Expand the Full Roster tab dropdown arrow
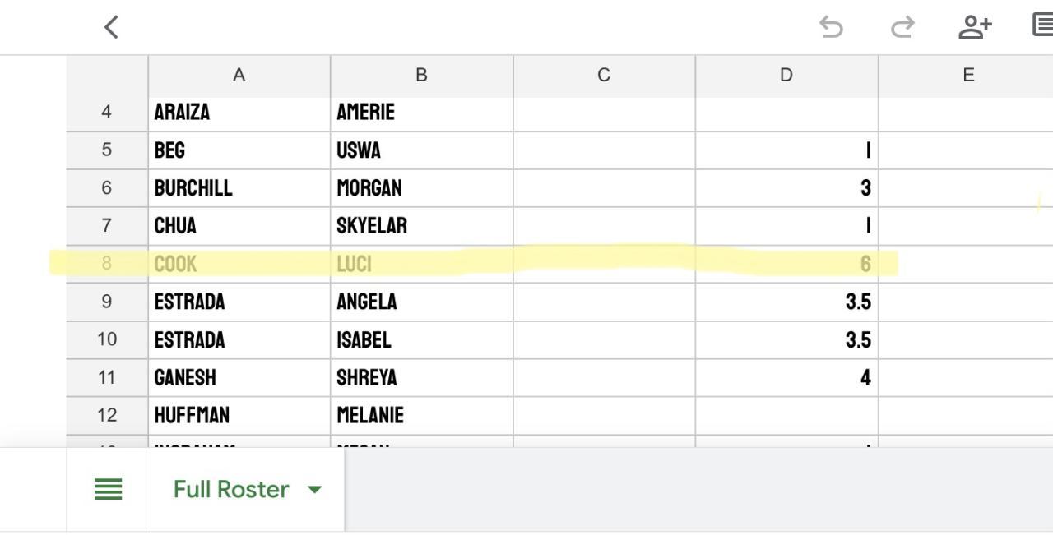 (314, 490)
